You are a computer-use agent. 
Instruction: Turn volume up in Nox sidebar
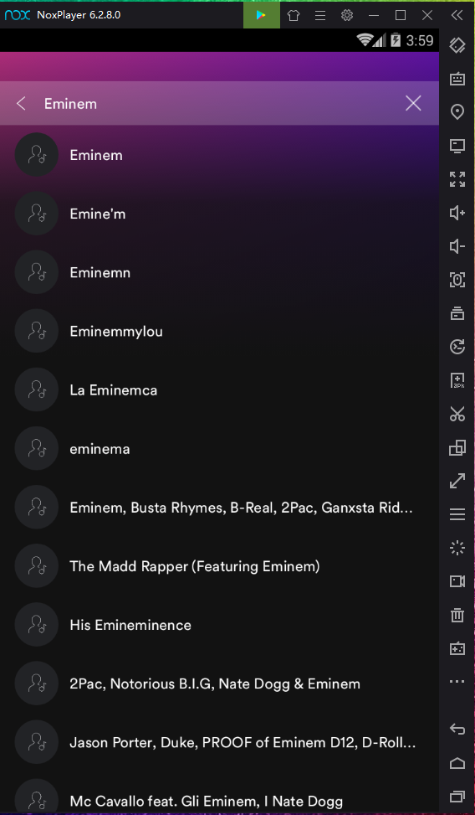point(457,213)
